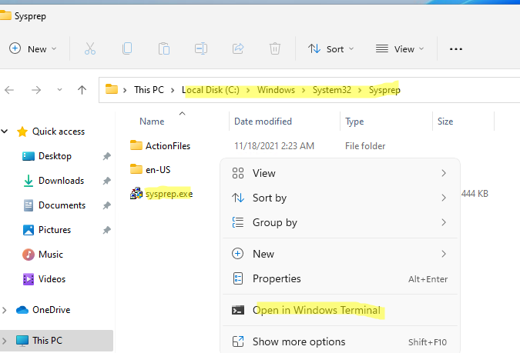This screenshot has width=520, height=353.
Task: Open New submenu in context menu
Action: pyautogui.click(x=340, y=254)
